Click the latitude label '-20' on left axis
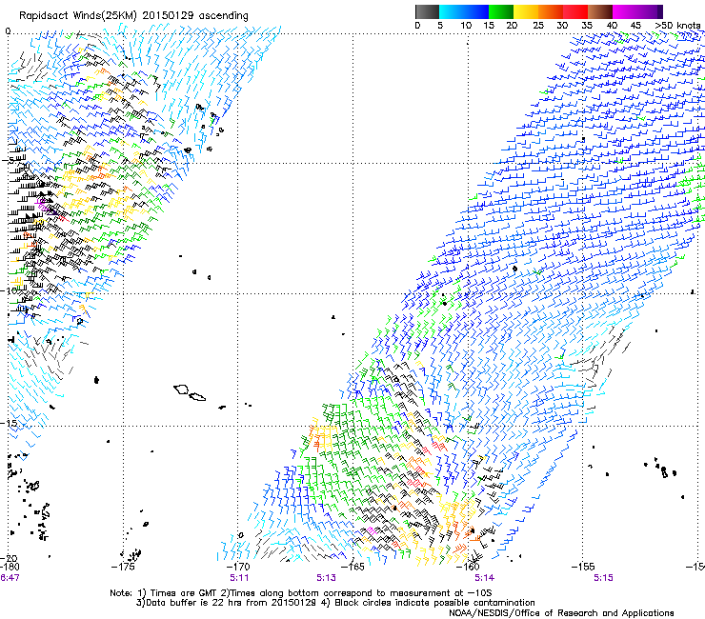705x619 pixels. 9,559
